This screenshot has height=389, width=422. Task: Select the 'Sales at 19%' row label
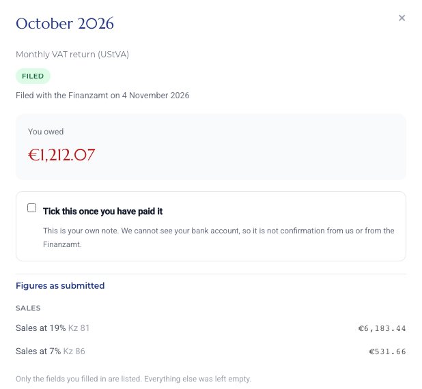click(41, 328)
